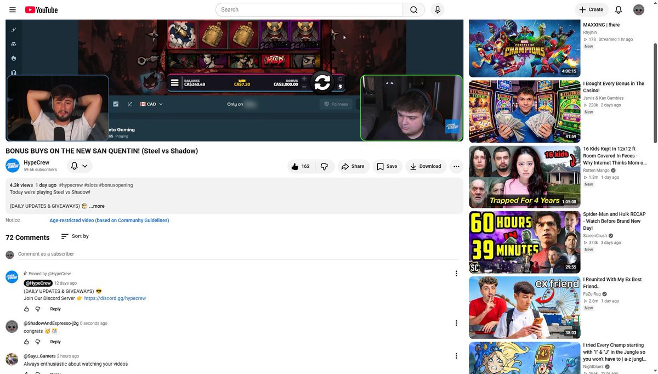
Task: Open FaZe Rug channel name
Action: click(x=592, y=294)
